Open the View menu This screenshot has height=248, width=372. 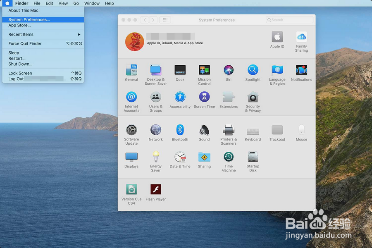click(63, 3)
